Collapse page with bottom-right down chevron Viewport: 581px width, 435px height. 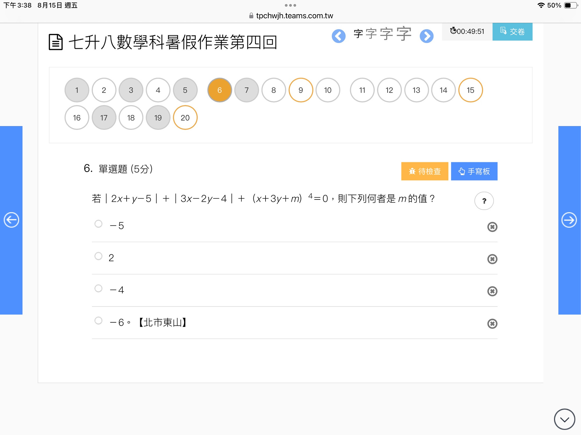(x=564, y=419)
